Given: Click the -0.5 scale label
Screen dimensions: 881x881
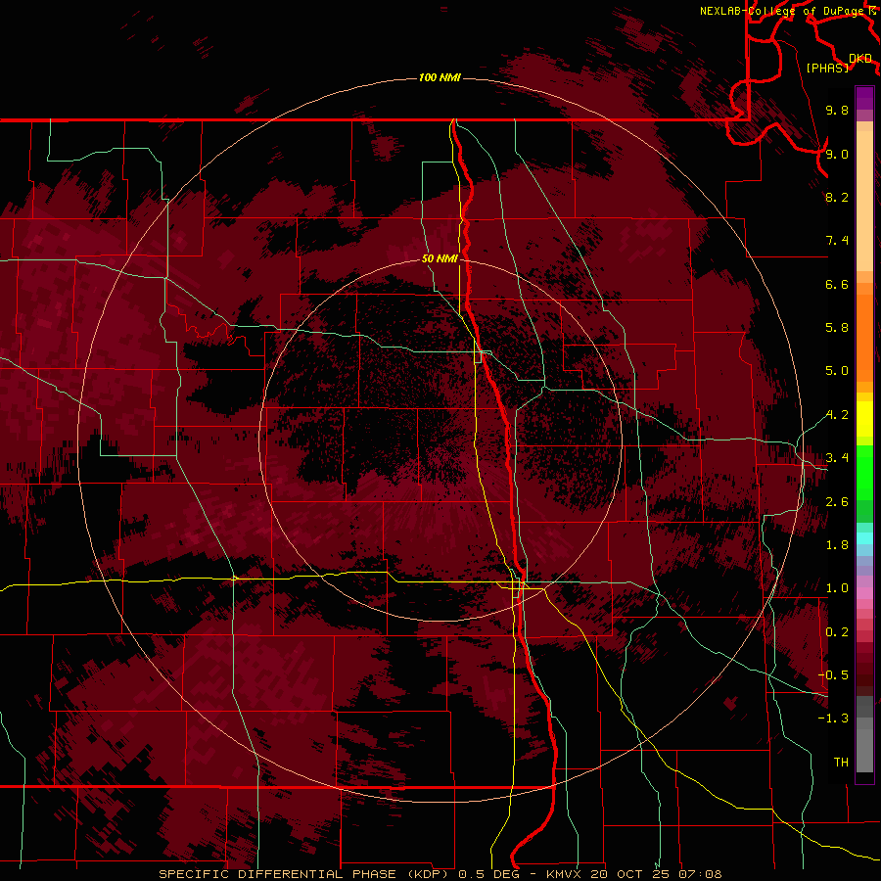Looking at the screenshot, I should (833, 675).
